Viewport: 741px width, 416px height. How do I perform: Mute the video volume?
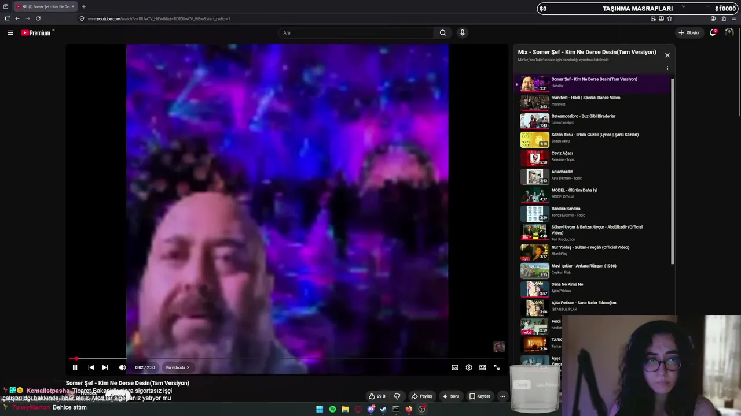pos(122,367)
